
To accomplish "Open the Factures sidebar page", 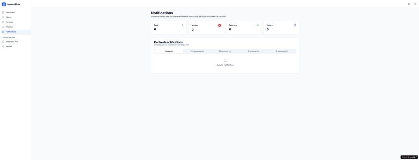I will click(x=15, y=22).
